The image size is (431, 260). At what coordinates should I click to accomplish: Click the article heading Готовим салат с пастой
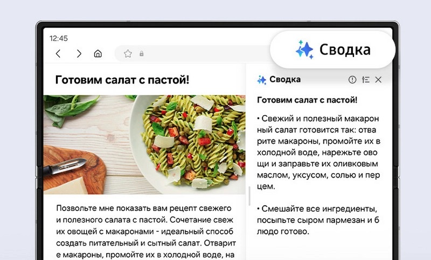[x=122, y=80]
